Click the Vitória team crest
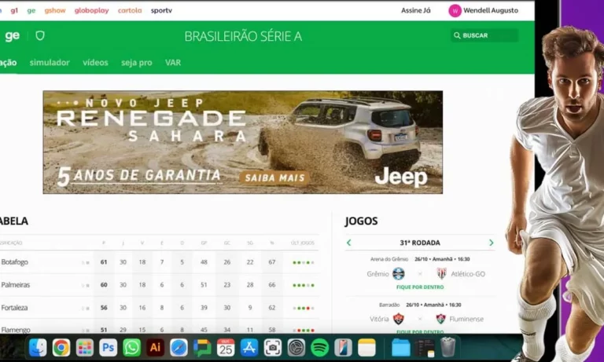This screenshot has width=604, height=362. 398,319
